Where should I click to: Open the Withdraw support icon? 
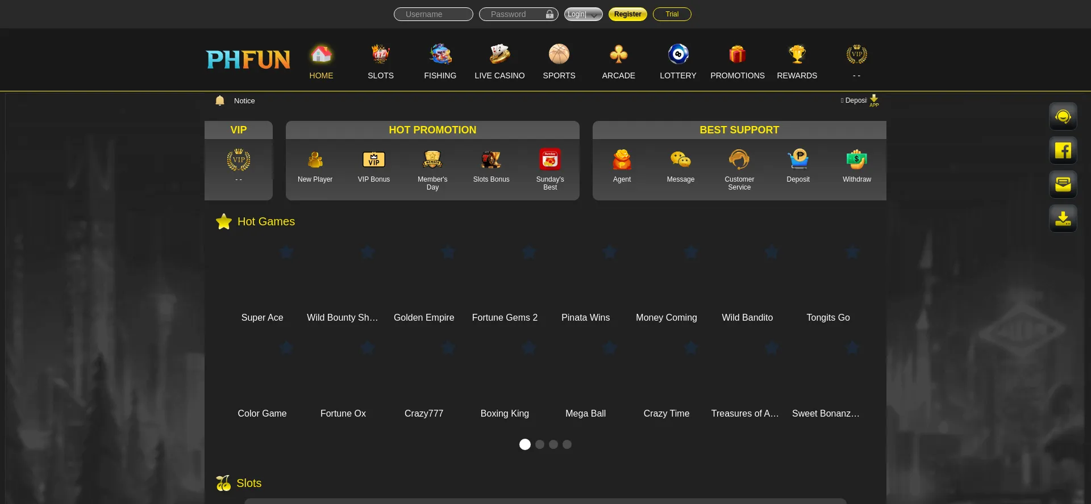[x=856, y=161]
